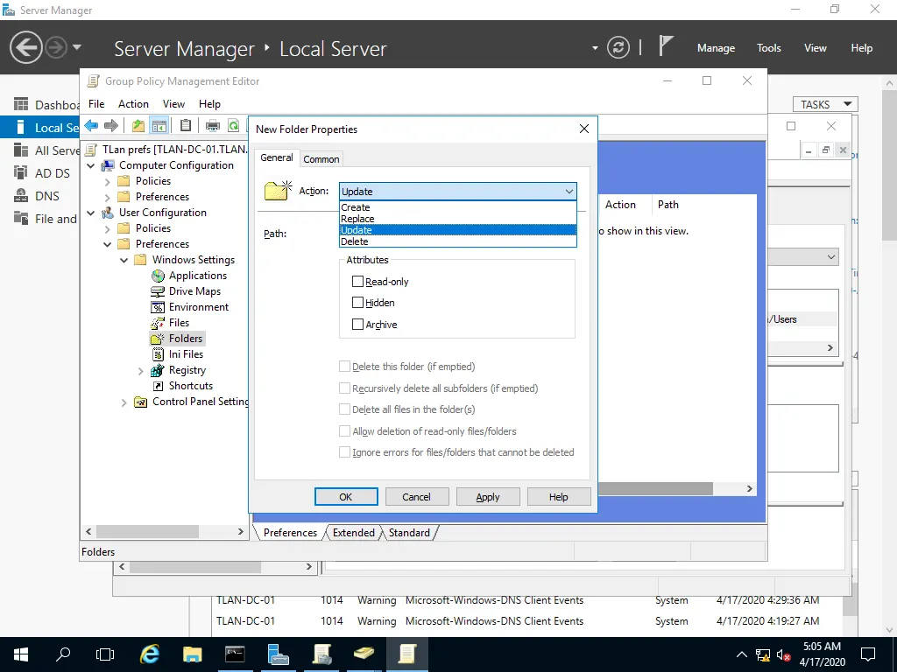Select the Files icon in the tree
897x672 pixels.
158,324
